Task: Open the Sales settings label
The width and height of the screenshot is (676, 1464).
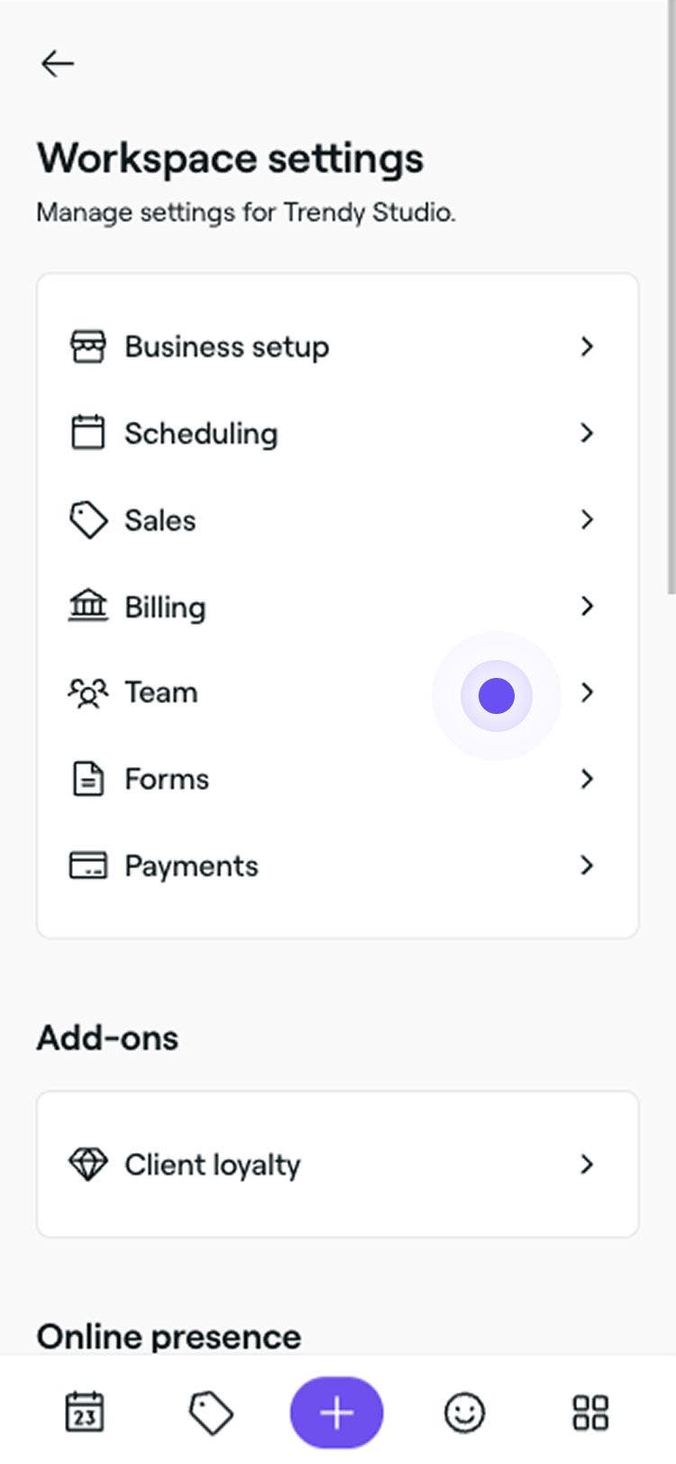Action: coord(160,520)
